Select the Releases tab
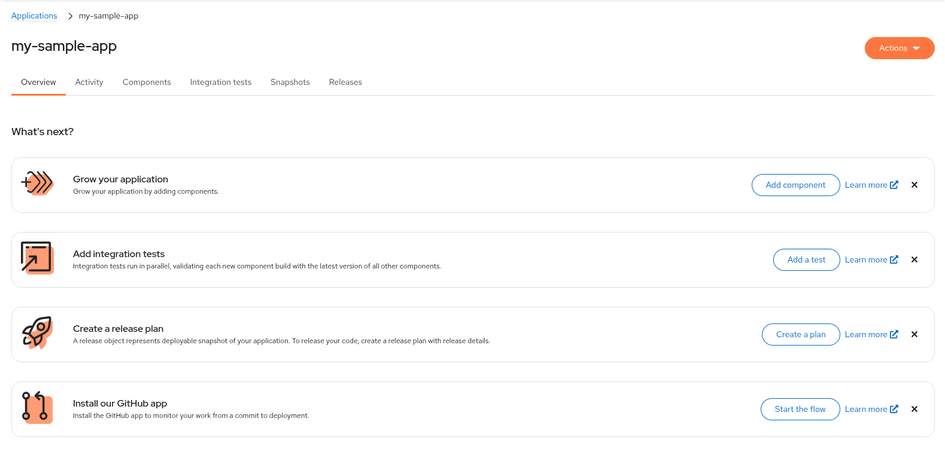The width and height of the screenshot is (945, 452). 345,82
